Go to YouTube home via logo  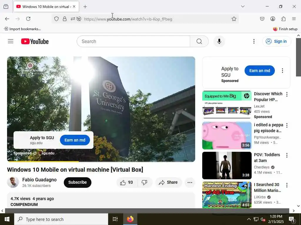click(35, 41)
